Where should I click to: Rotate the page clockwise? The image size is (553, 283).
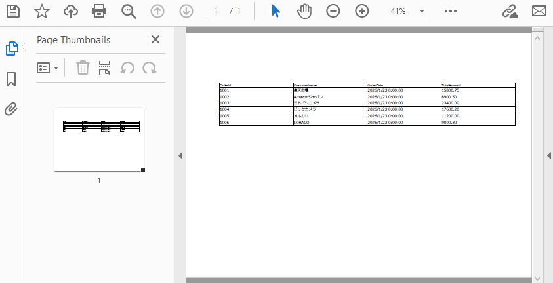point(150,68)
